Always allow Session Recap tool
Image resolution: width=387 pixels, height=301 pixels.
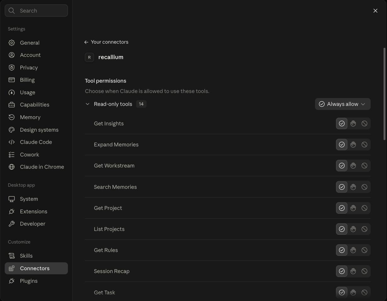[342, 271]
